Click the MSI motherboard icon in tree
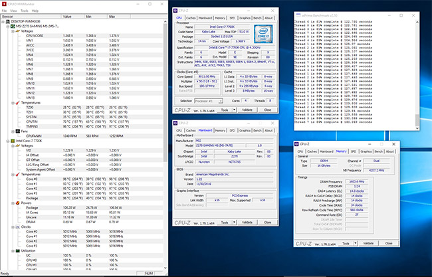 [13, 26]
